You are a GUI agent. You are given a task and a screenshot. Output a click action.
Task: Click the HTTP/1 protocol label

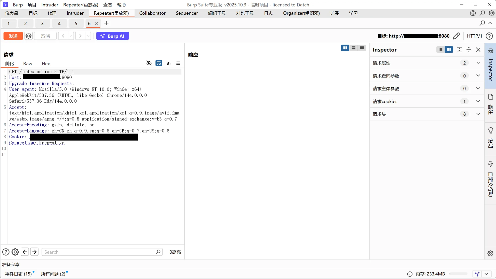[x=474, y=36]
